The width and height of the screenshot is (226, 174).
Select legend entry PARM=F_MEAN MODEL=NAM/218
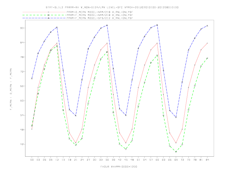100,15
